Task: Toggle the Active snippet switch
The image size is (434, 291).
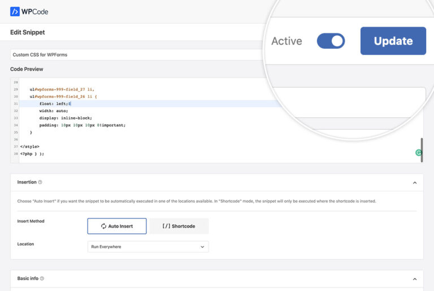Action: click(331, 41)
